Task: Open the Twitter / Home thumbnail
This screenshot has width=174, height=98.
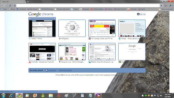Action: [42, 28]
